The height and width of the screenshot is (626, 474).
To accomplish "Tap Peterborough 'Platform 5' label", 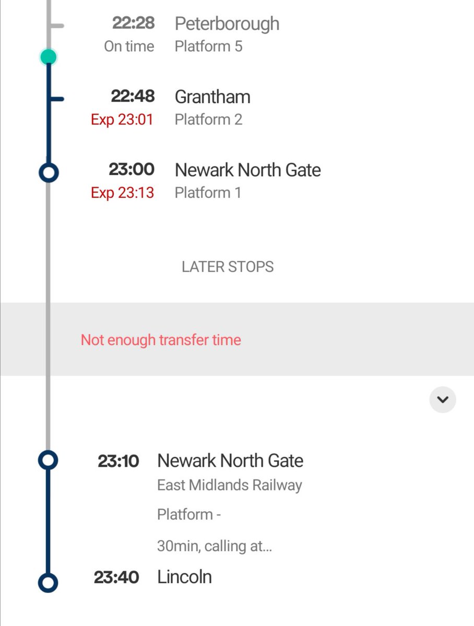I will 208,46.
